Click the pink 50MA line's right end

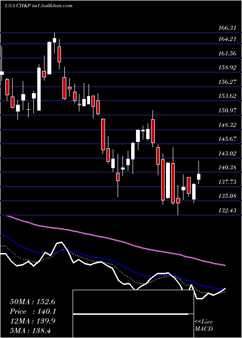(x=225, y=265)
